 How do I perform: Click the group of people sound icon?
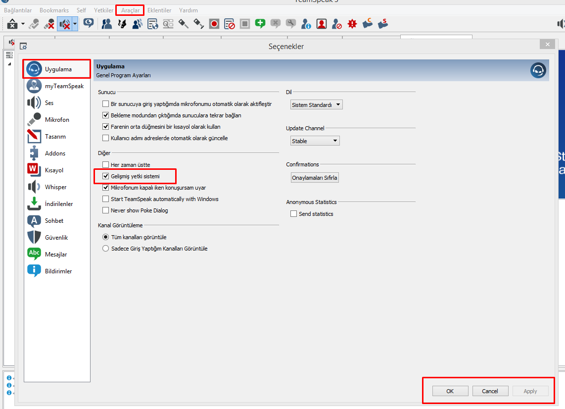[x=137, y=24]
